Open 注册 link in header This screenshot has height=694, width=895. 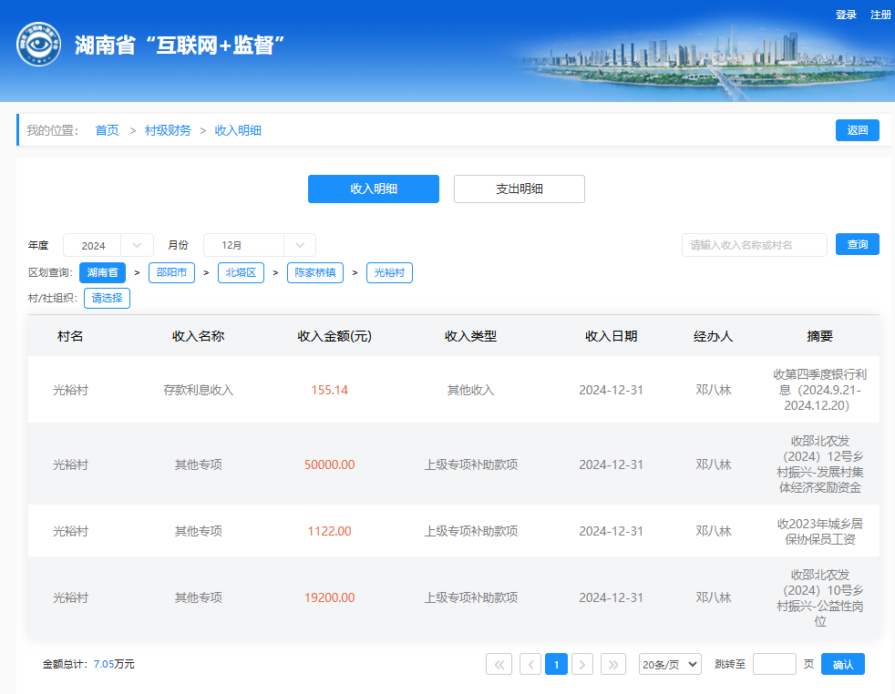[880, 15]
